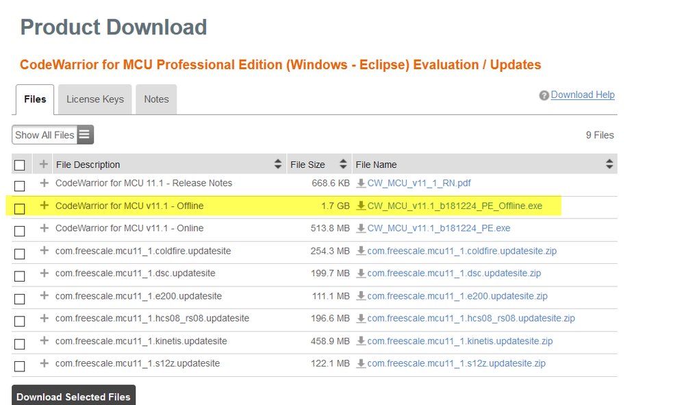This screenshot has height=405, width=684.
Task: Click the Show All Files button
Action: (x=53, y=135)
